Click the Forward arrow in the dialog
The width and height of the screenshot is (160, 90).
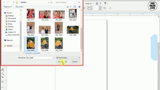point(8,2)
